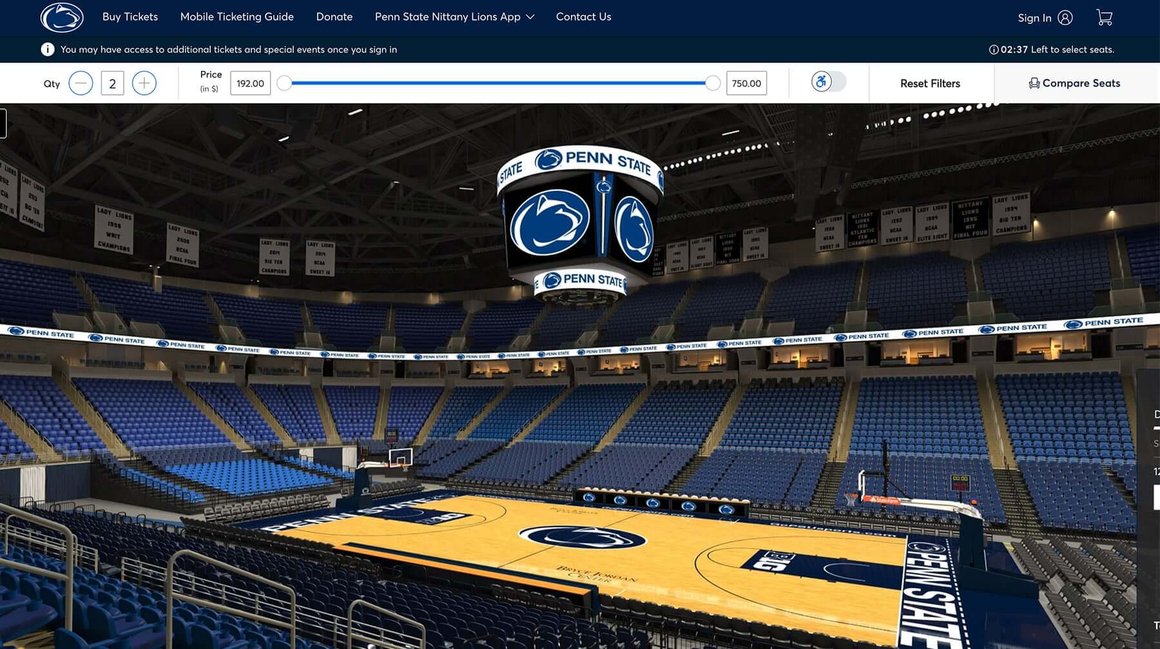Click the quantity field showing 2

pos(112,83)
